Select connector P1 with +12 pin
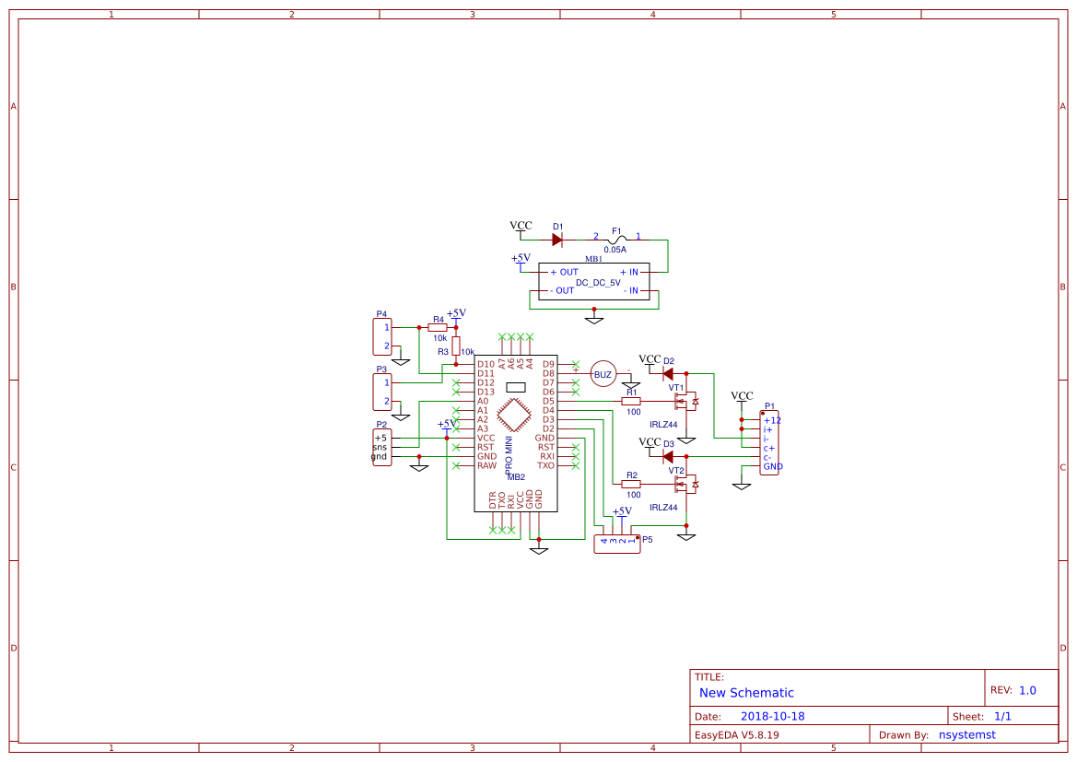The width and height of the screenshot is (1077, 762). coord(768,440)
